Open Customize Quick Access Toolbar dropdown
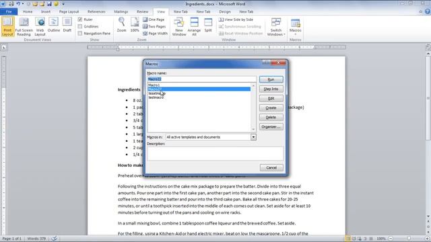The width and height of the screenshot is (431, 242). point(63,4)
